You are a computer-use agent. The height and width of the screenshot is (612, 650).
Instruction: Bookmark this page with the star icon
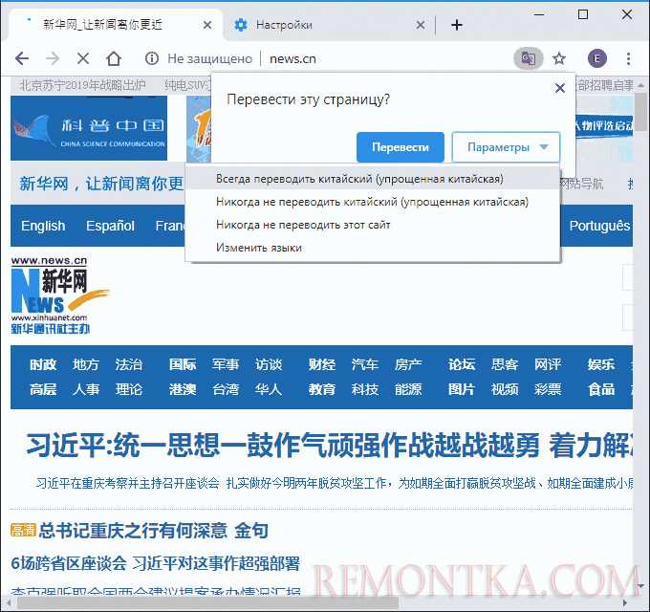559,58
